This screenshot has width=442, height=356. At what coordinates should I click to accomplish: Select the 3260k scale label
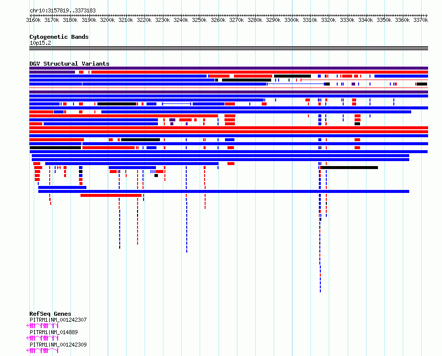coord(218,20)
